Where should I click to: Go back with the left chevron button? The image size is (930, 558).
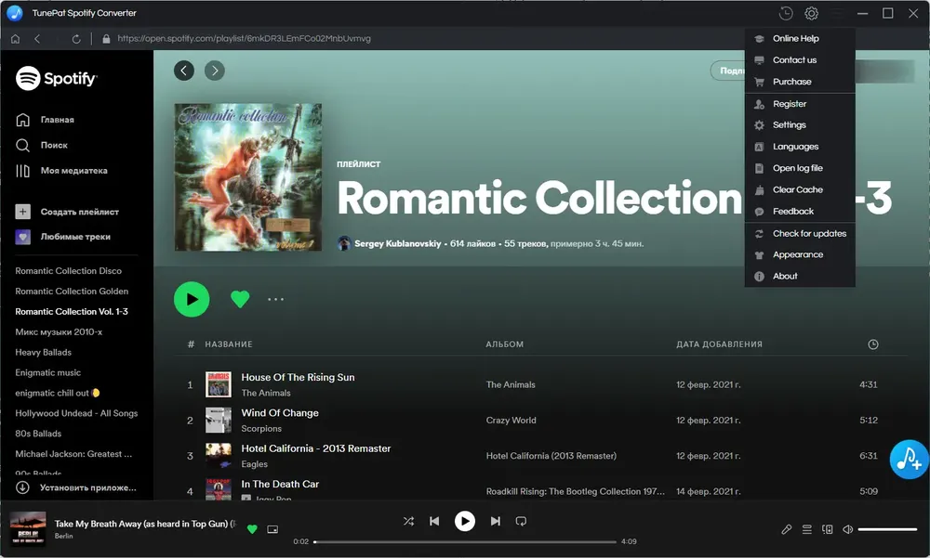coord(184,71)
